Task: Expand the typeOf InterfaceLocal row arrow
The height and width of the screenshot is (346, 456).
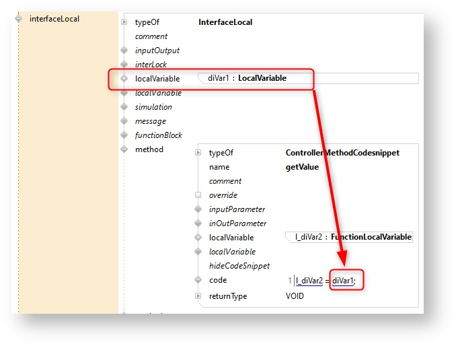Action: (124, 22)
